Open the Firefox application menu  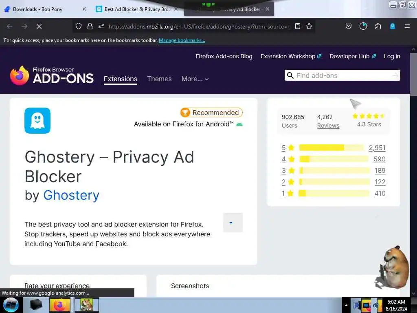(x=407, y=26)
